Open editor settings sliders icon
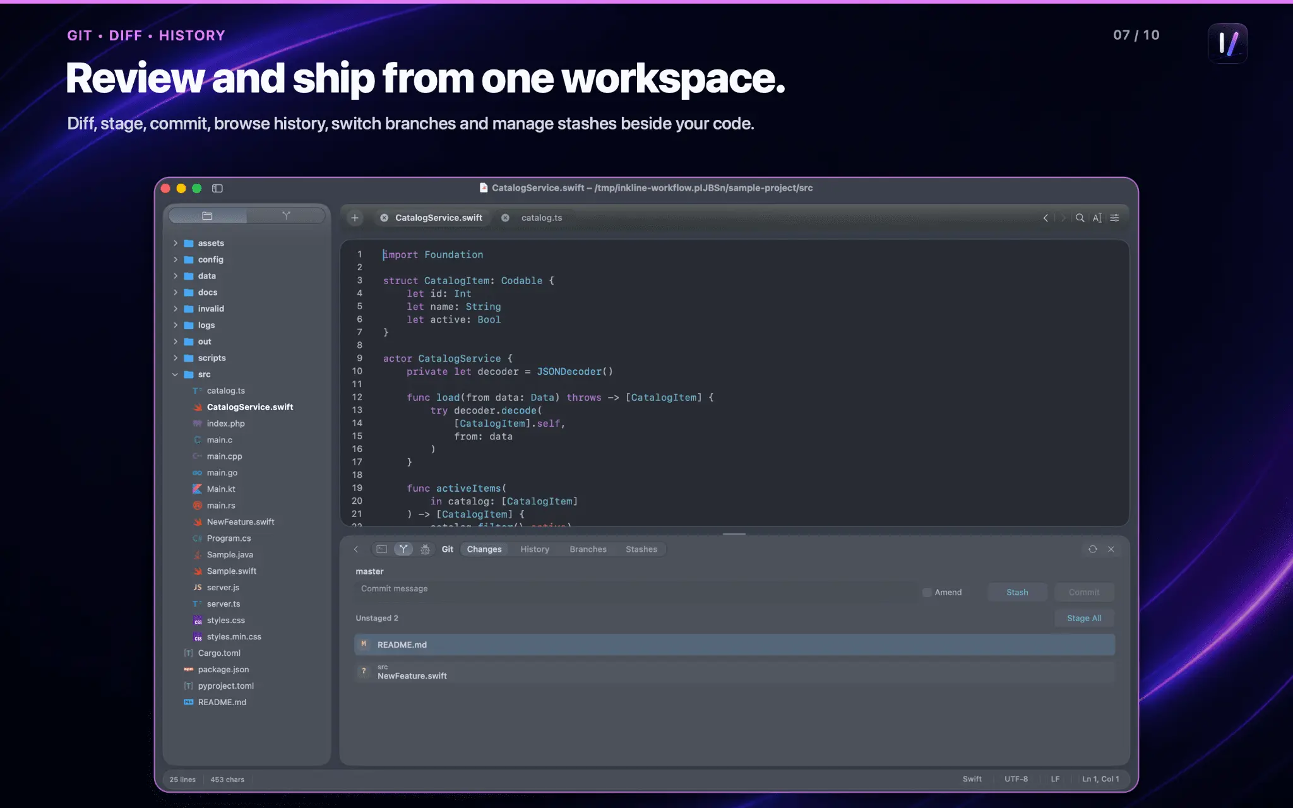 point(1115,218)
